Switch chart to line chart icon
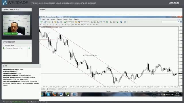 click(x=98, y=22)
